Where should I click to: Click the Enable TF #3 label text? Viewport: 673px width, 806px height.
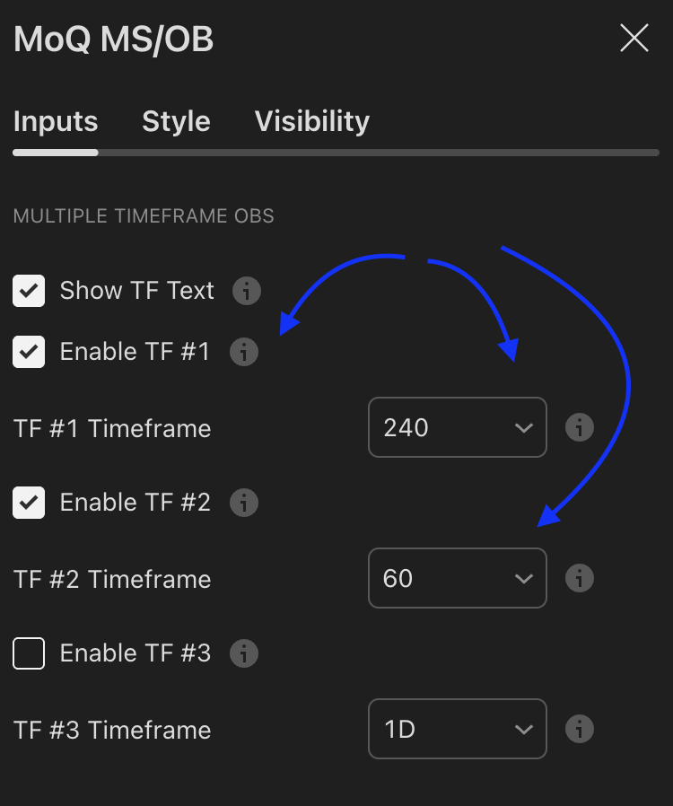135,653
